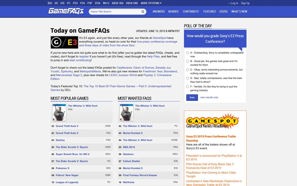Open the Users menu
Viewport: 297px width, 186px height.
point(223,11)
